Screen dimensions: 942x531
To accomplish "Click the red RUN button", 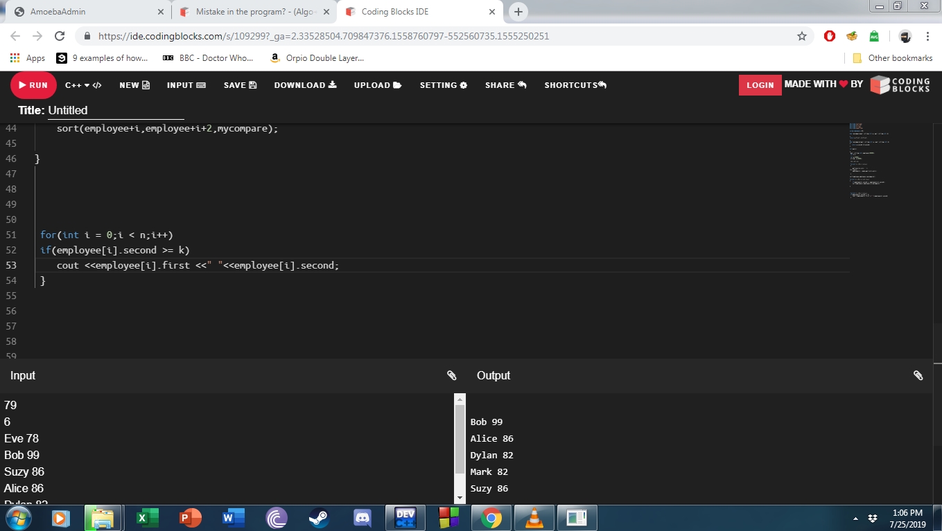I will point(33,85).
